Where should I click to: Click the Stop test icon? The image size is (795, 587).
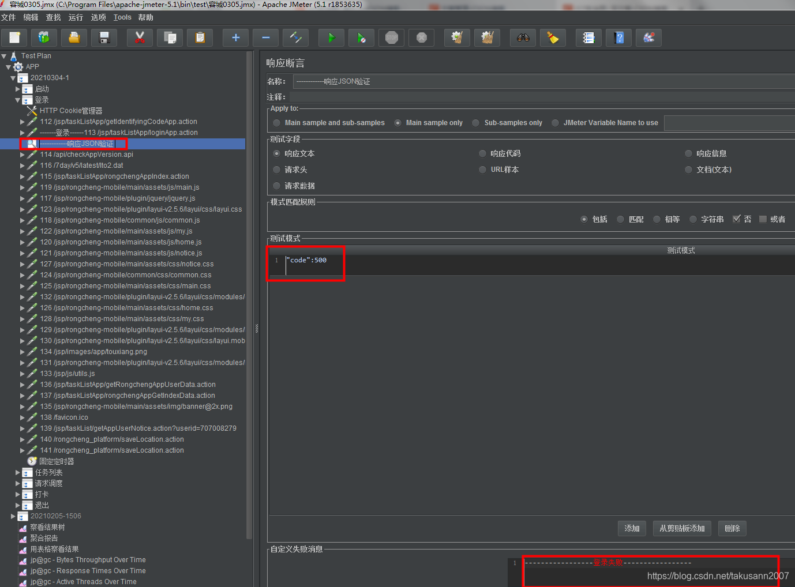(x=392, y=37)
